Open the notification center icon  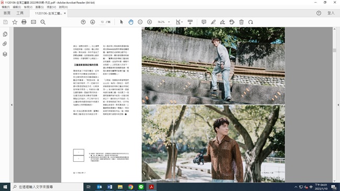(334, 187)
